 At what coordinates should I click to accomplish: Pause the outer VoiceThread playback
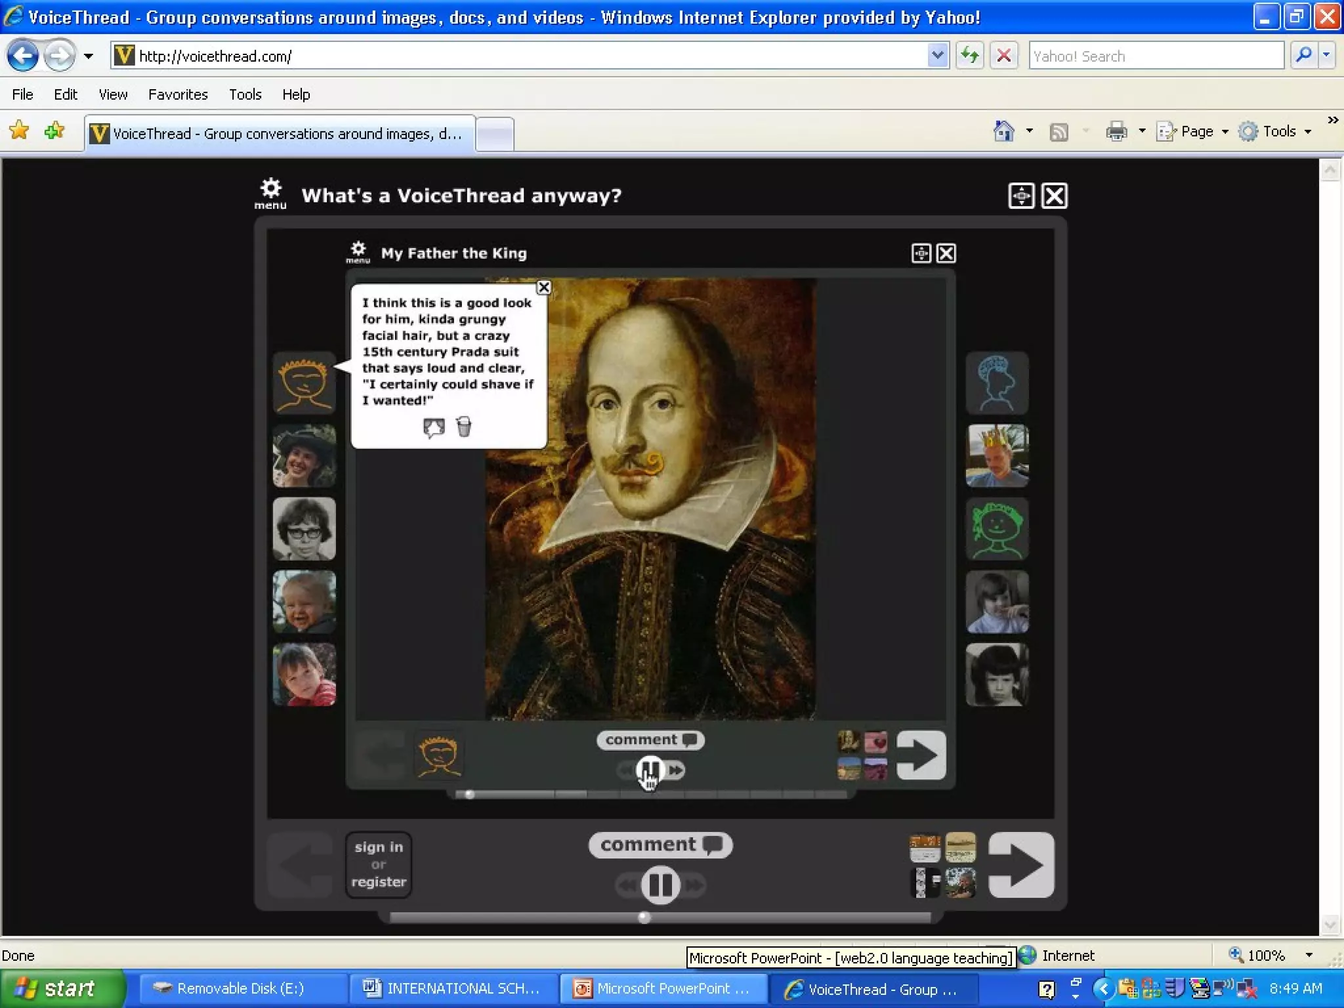pos(660,885)
